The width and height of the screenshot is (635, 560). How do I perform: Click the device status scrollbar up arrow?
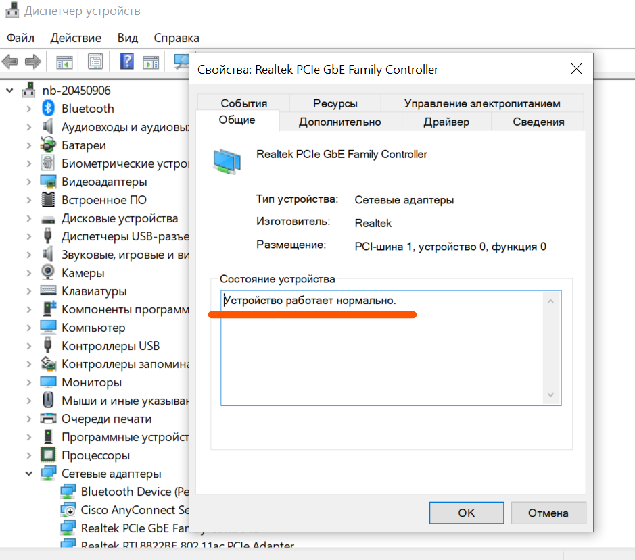(x=550, y=301)
